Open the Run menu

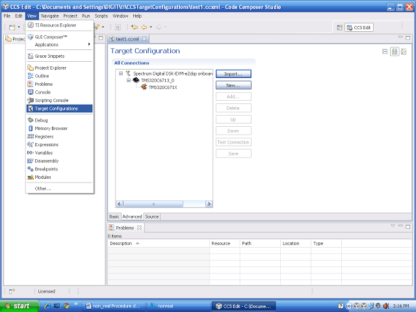pos(86,16)
